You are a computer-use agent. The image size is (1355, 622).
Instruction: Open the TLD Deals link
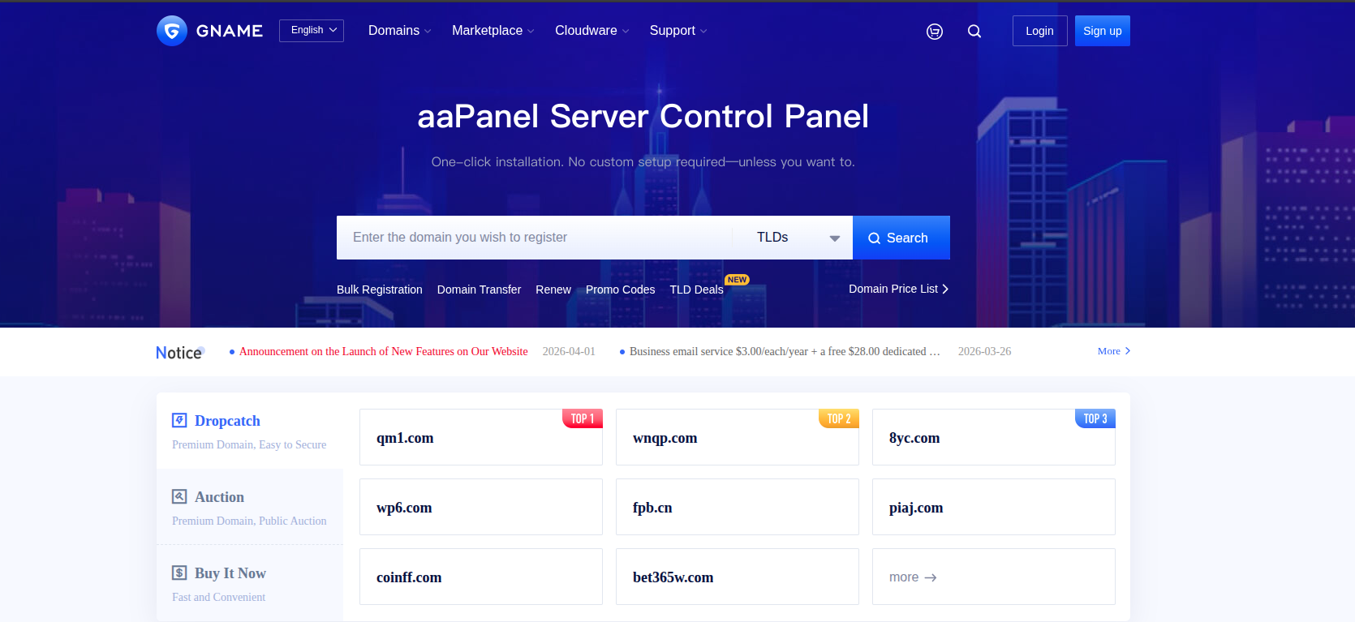tap(696, 290)
